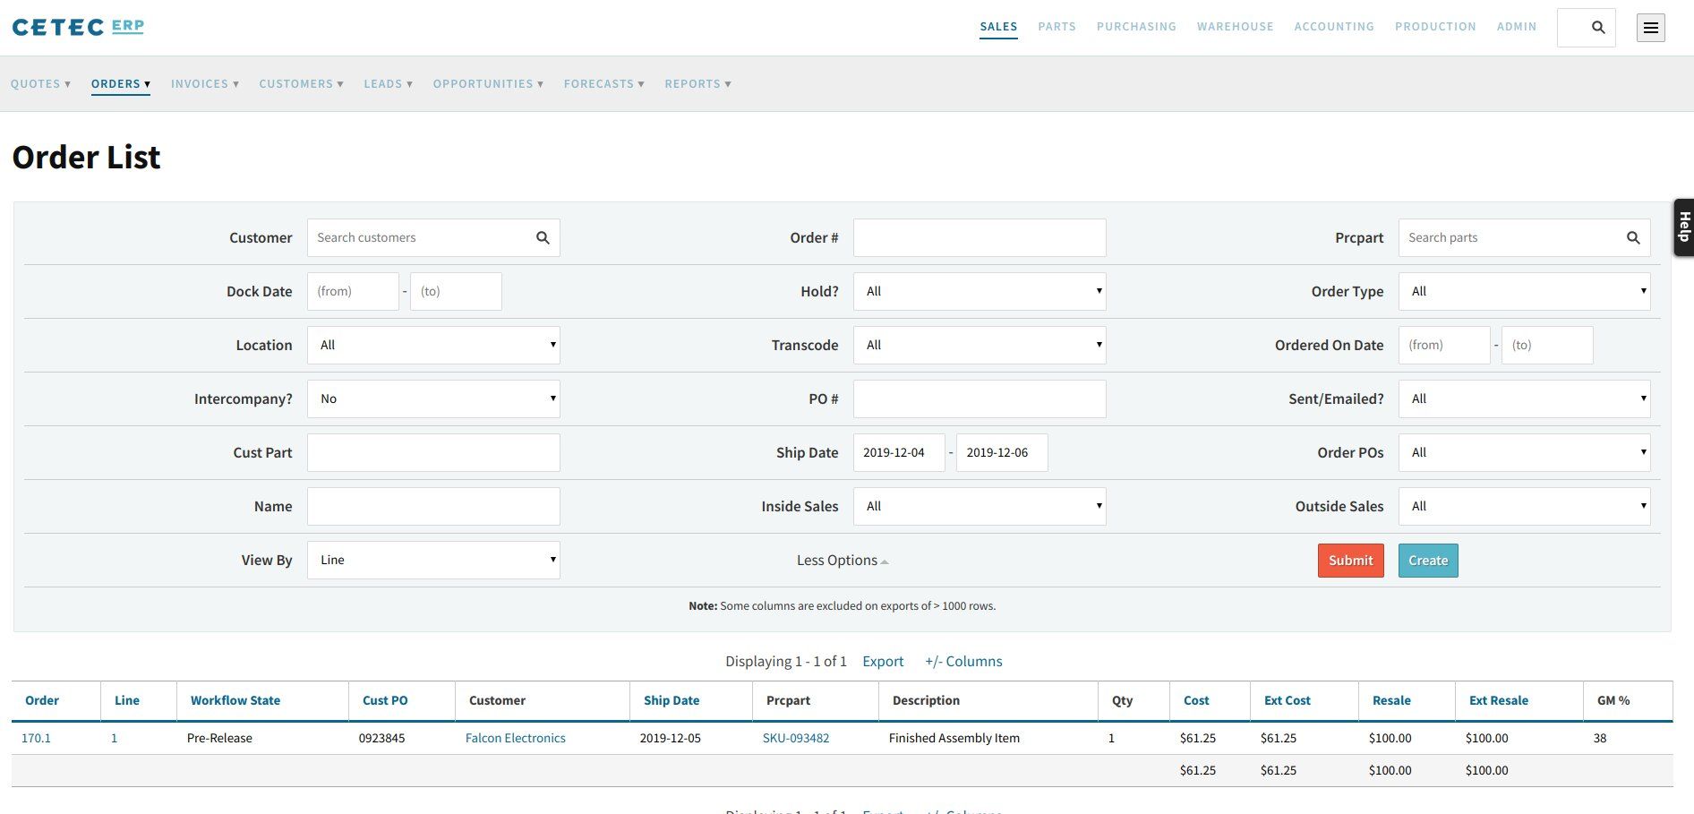1694x814 pixels.
Task: Open the Intercompany? dropdown
Action: (x=433, y=399)
